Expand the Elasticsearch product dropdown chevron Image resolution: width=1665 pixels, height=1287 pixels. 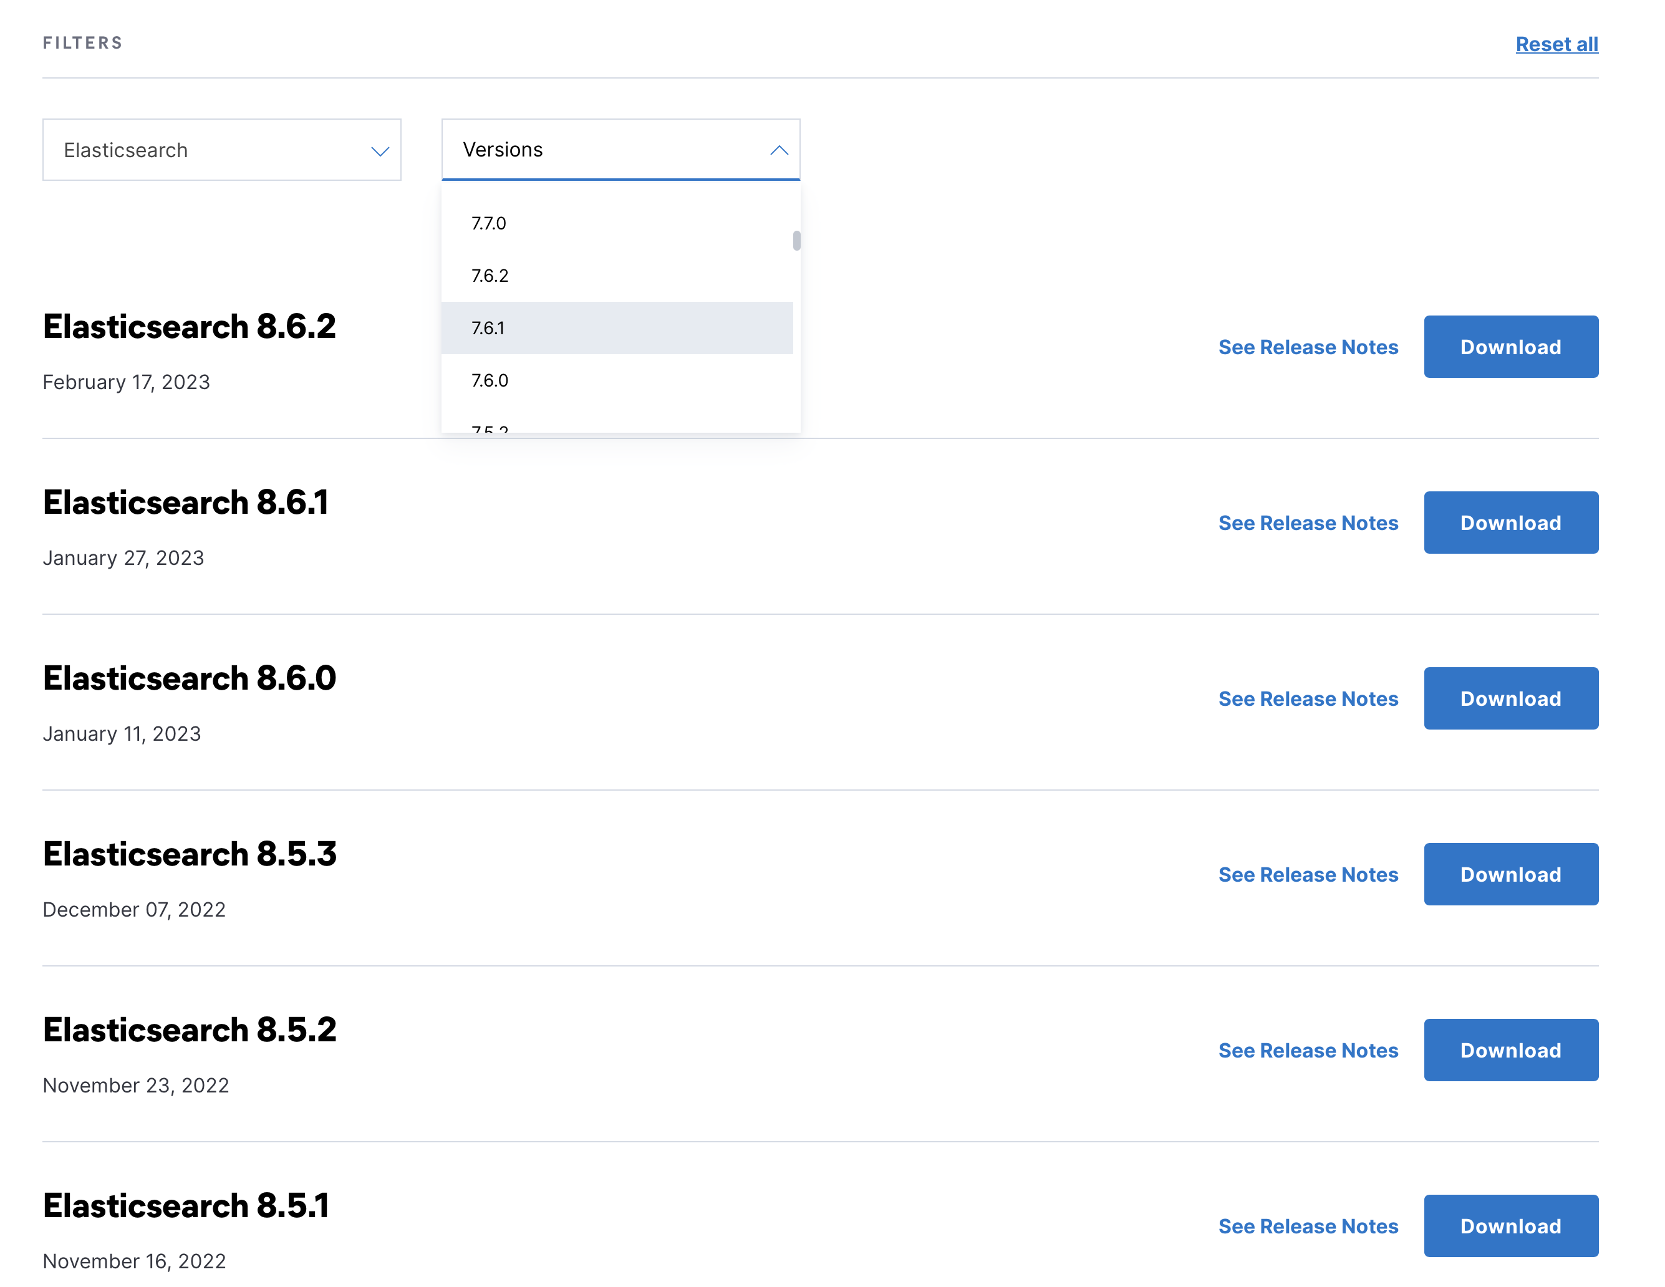(380, 151)
